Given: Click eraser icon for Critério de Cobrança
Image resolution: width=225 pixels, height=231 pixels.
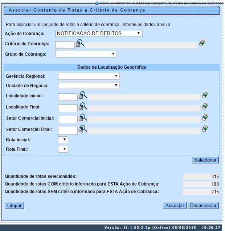Looking at the screenshot, I should point(202,43).
